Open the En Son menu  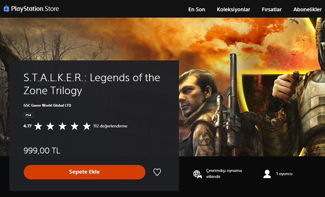point(197,9)
